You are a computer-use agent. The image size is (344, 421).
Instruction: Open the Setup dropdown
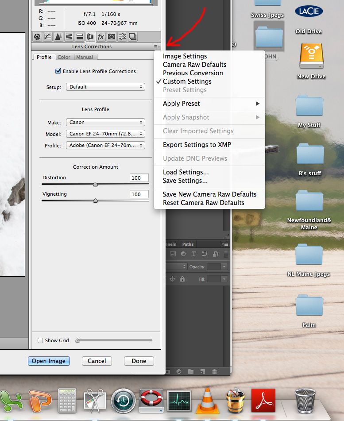(x=105, y=87)
